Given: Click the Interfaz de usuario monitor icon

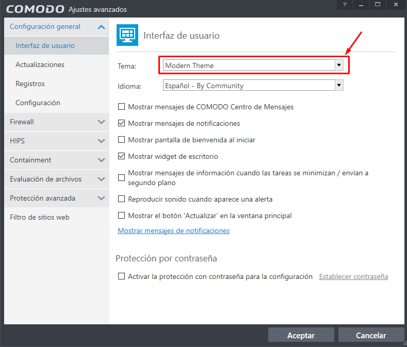Looking at the screenshot, I should coord(127,35).
